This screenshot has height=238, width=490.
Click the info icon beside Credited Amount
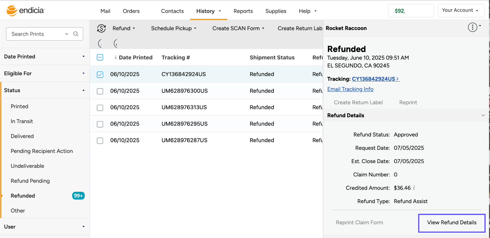click(414, 188)
